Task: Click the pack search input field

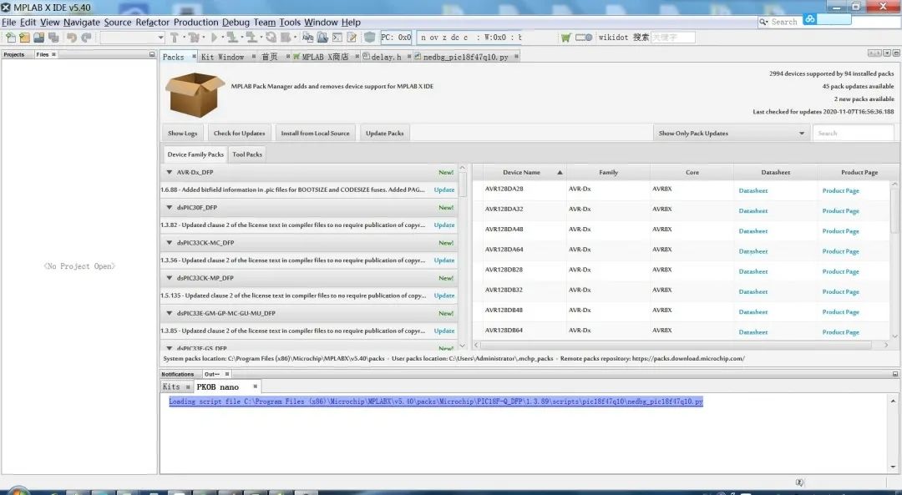Action: [x=853, y=134]
